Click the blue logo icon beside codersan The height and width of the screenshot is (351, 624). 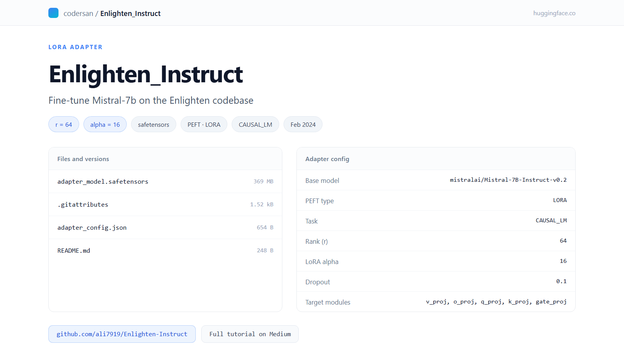click(x=53, y=13)
